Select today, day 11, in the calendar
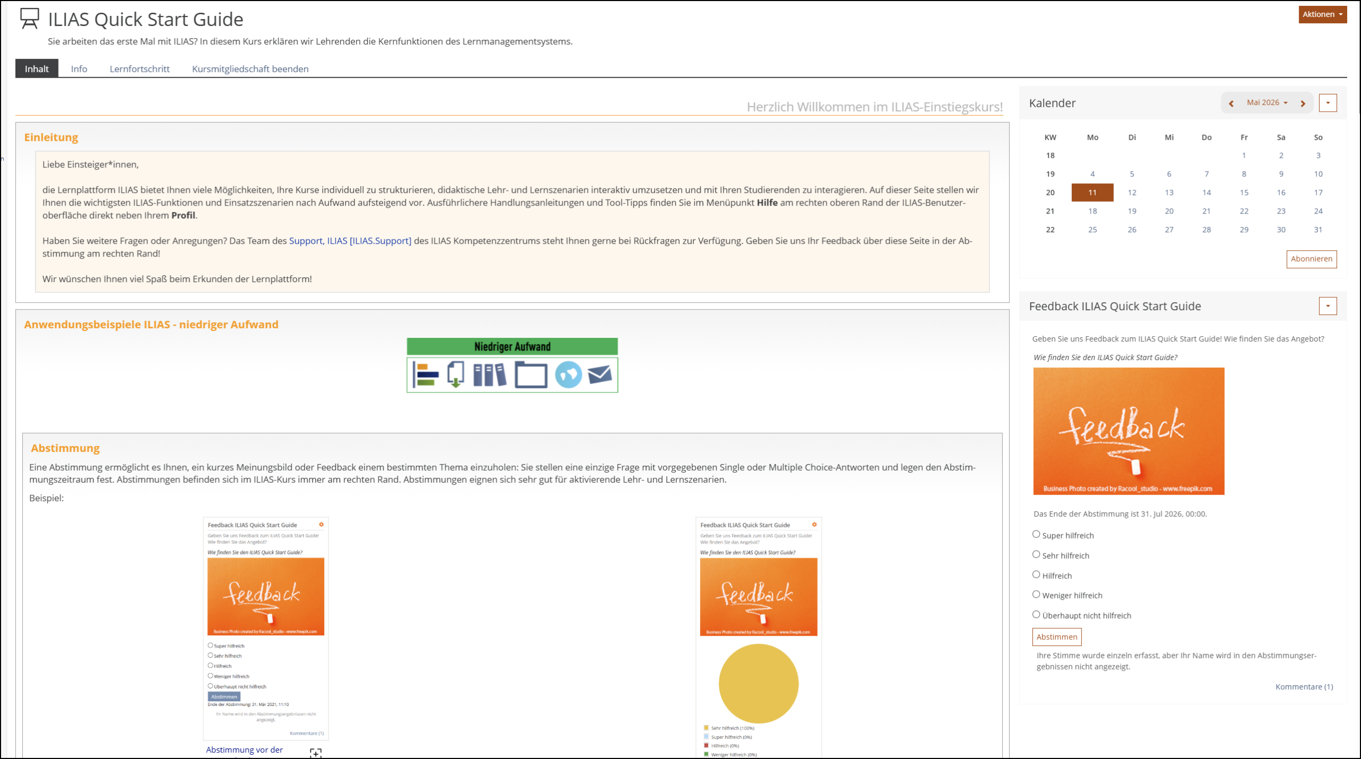This screenshot has width=1361, height=759. 1093,192
